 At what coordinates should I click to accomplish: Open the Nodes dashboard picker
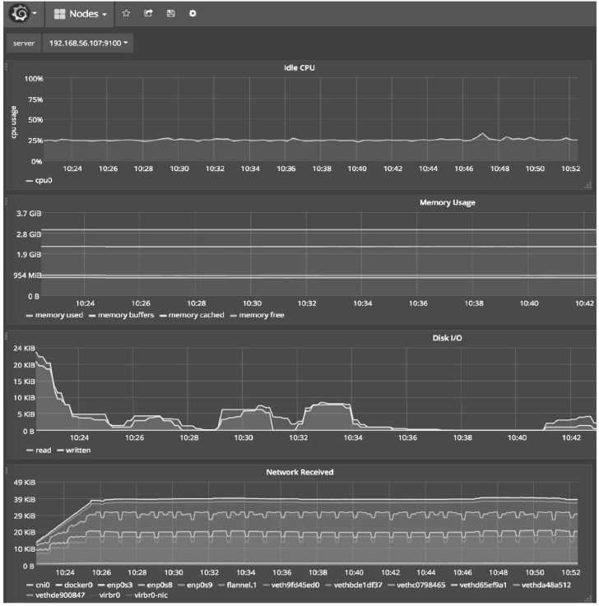(x=80, y=14)
